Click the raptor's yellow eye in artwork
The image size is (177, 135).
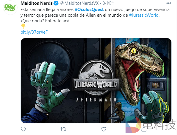tap(134, 51)
